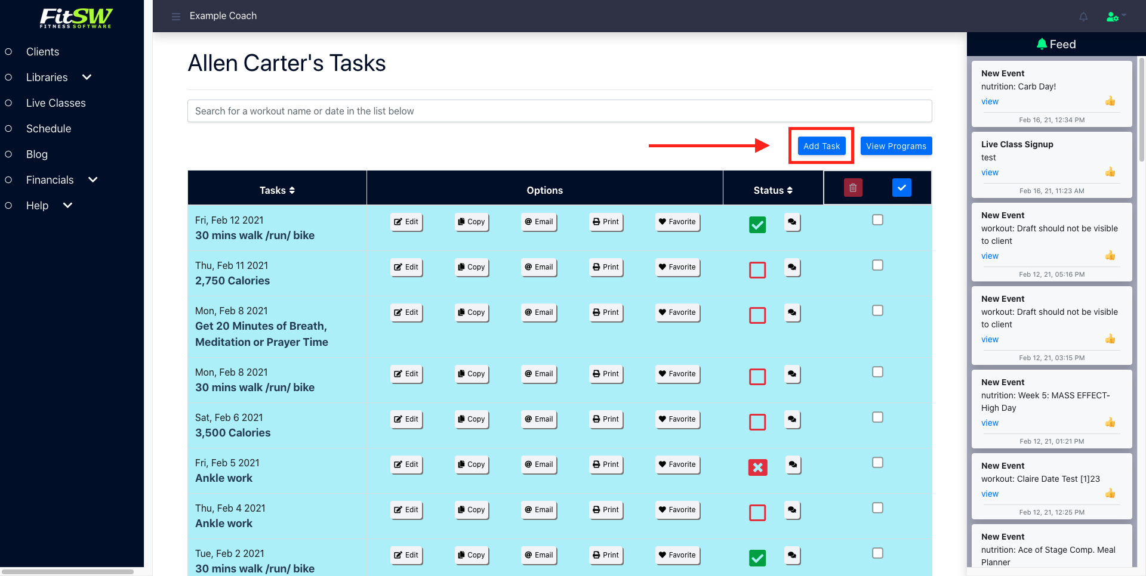The width and height of the screenshot is (1146, 576).
Task: Toggle completion status of Thu Feb 11 task
Action: click(757, 270)
